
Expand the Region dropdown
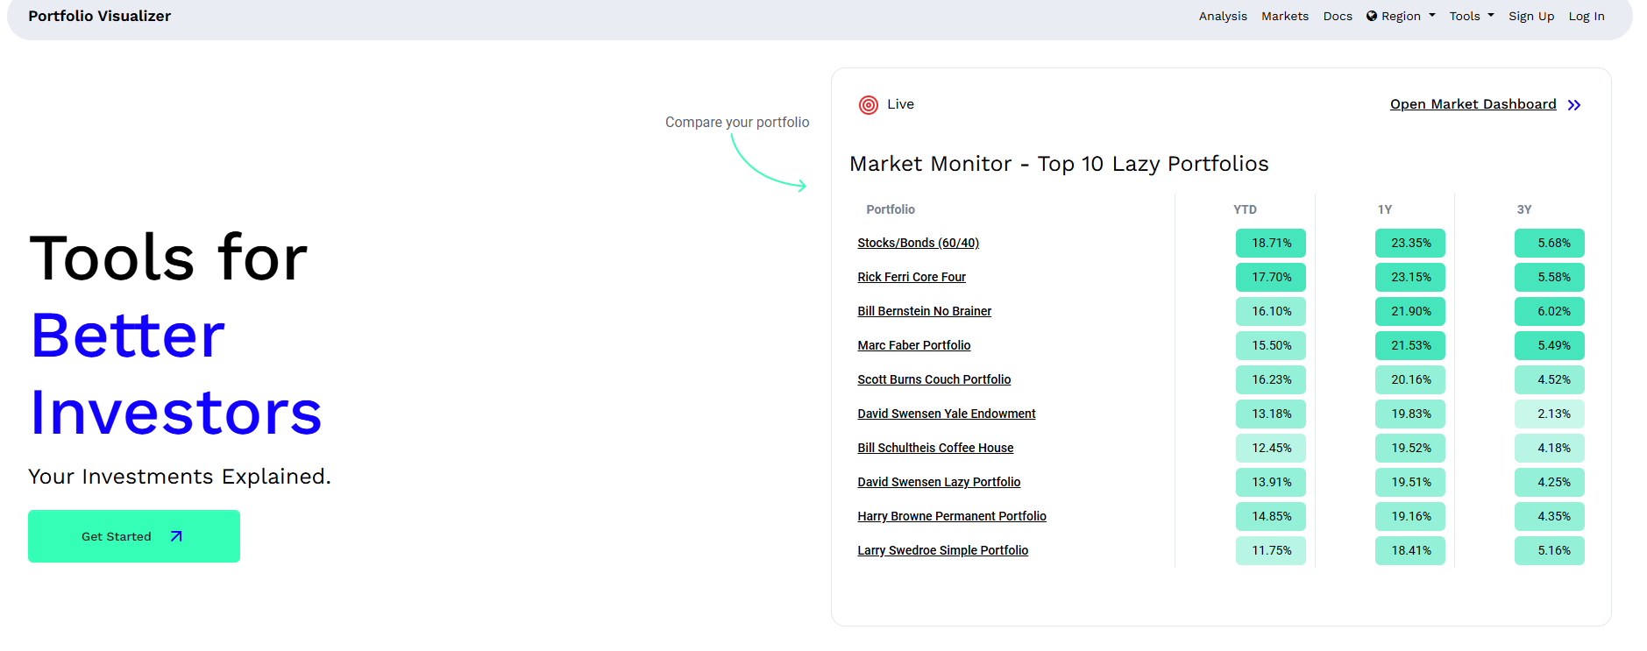click(1401, 16)
